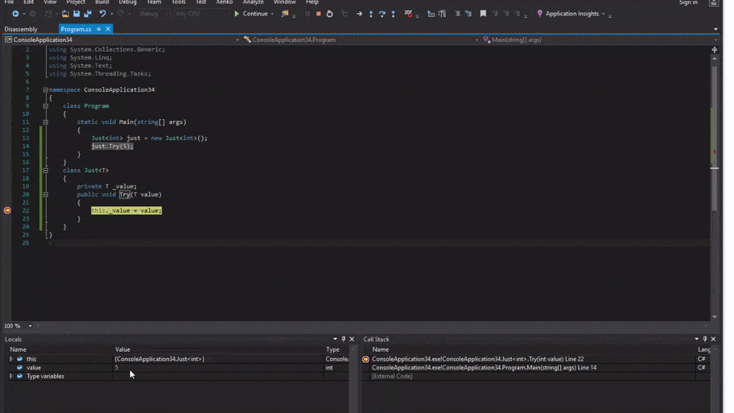Expand Type variables in Locals
Viewport: 734px width, 413px height.
(x=11, y=376)
